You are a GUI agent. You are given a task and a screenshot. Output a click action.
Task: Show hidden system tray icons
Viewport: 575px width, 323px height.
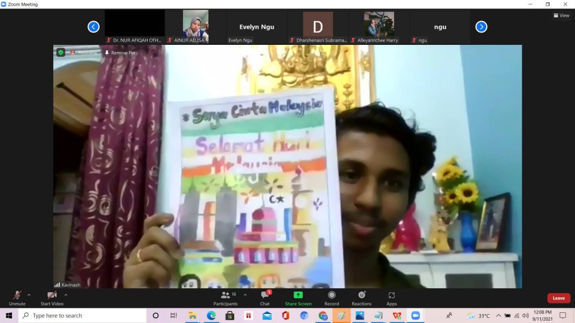[x=498, y=316]
